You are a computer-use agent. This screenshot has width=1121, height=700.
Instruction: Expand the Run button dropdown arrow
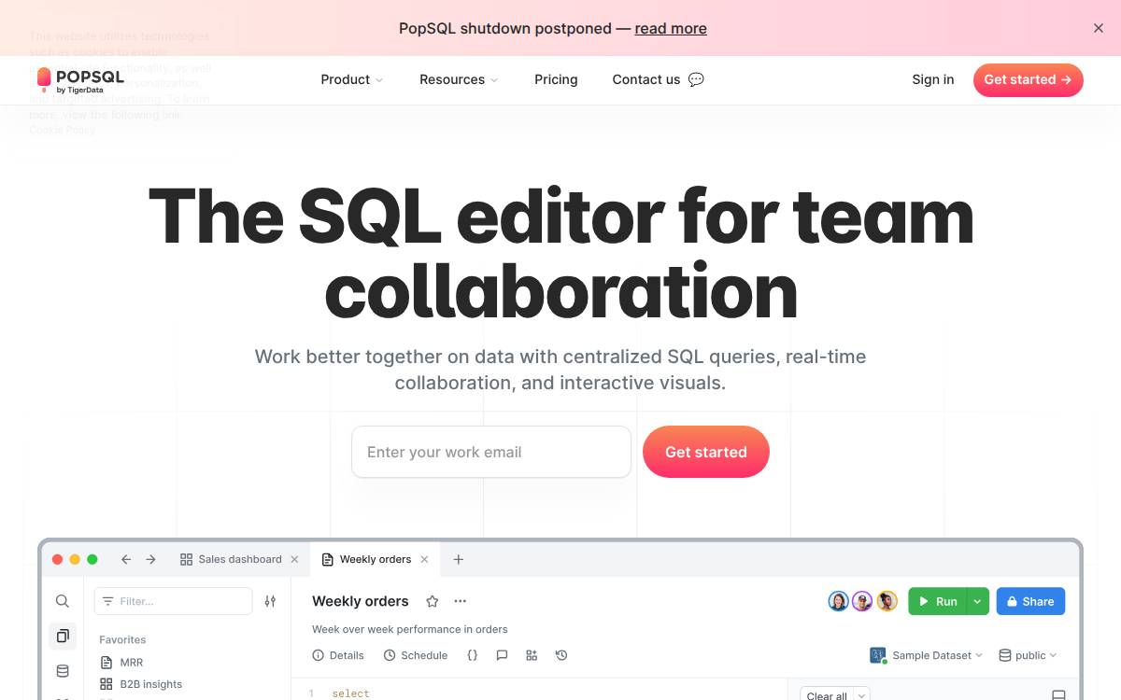pyautogui.click(x=977, y=601)
